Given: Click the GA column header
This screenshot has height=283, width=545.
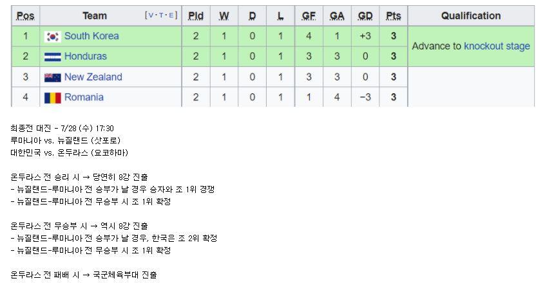Looking at the screenshot, I should [x=337, y=16].
